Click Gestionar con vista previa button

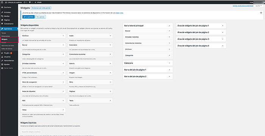(41, 8)
